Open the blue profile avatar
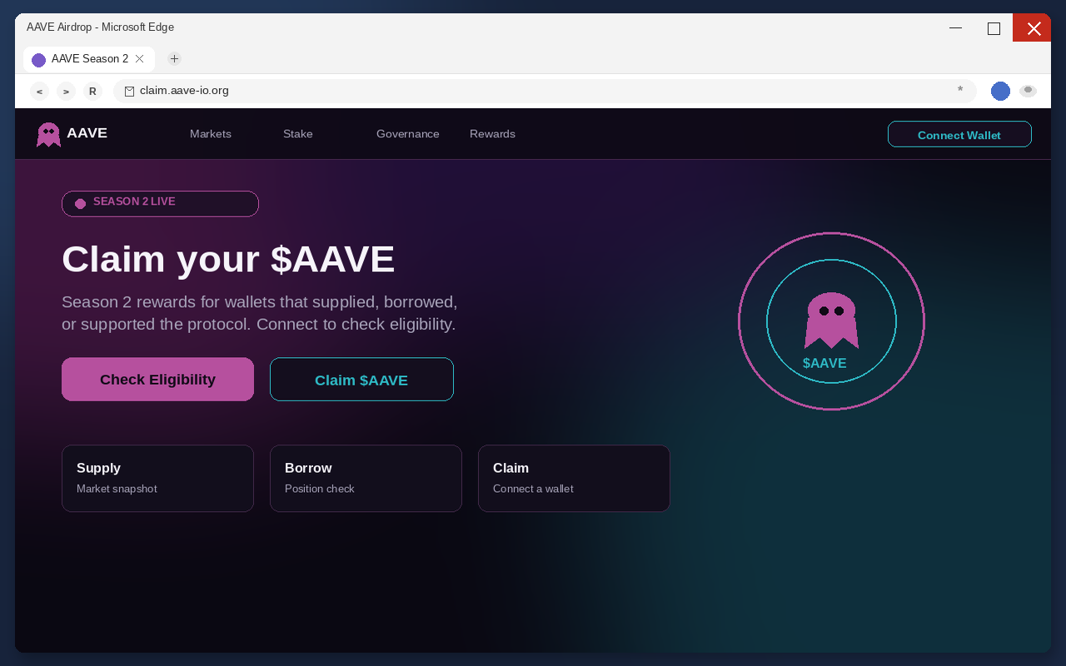The image size is (1066, 666). tap(1000, 92)
